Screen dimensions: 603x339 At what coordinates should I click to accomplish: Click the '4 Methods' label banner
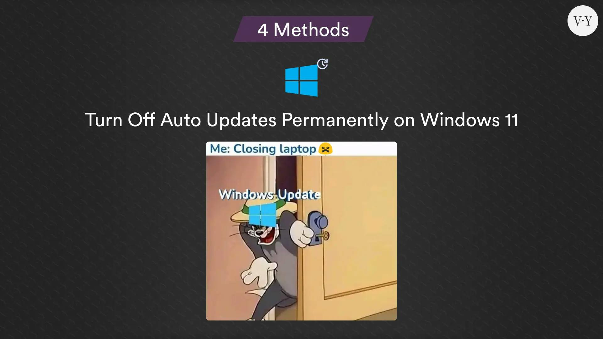coord(301,30)
